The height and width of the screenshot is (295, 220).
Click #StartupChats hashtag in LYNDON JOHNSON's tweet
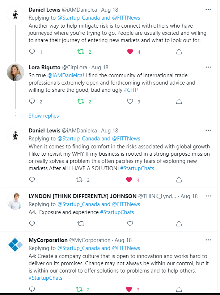[x=117, y=212]
